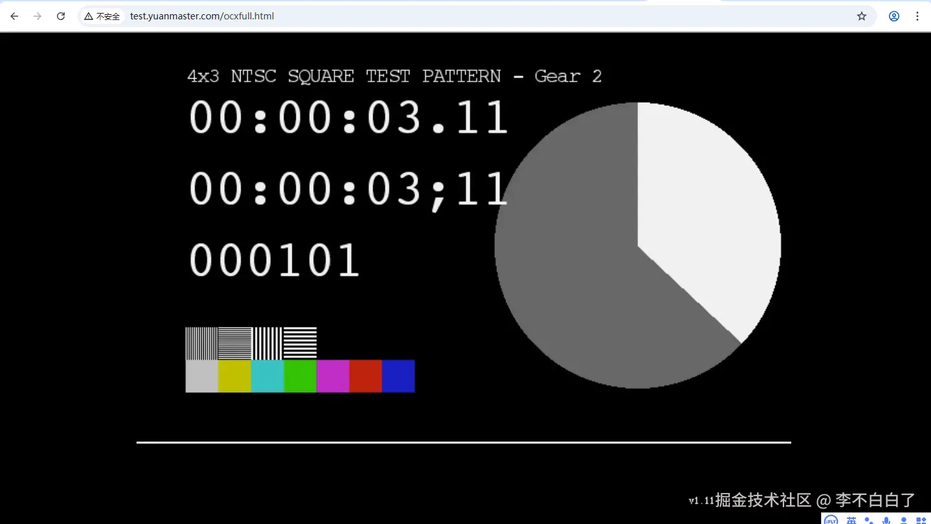Viewport: 931px width, 524px height.
Task: Open the Chrome three-dot menu
Action: 917,16
